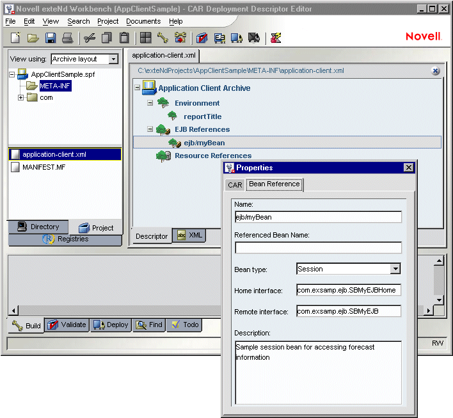
Task: Select application-client.xml in file list
Action: point(65,154)
